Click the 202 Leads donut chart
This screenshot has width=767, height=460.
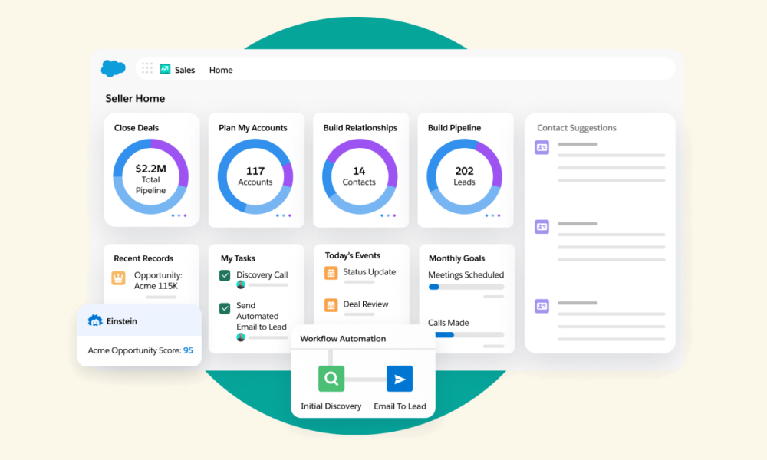(x=465, y=176)
